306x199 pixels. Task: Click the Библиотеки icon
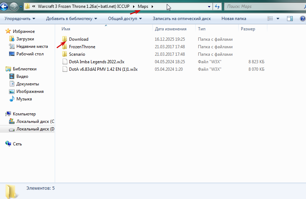tap(8, 69)
